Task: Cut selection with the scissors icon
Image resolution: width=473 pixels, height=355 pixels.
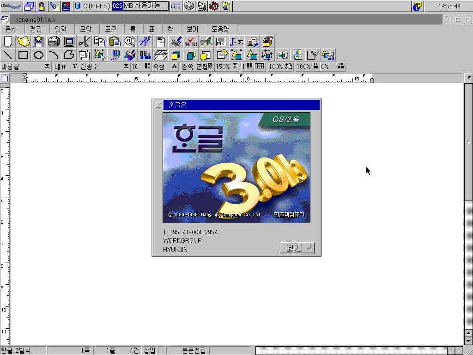Action: [x=84, y=41]
